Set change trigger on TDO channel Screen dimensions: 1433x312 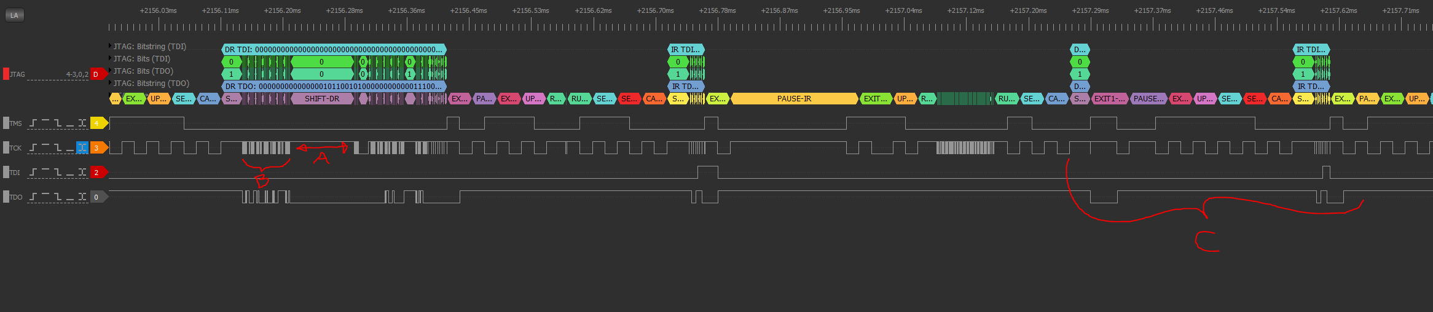tap(82, 197)
